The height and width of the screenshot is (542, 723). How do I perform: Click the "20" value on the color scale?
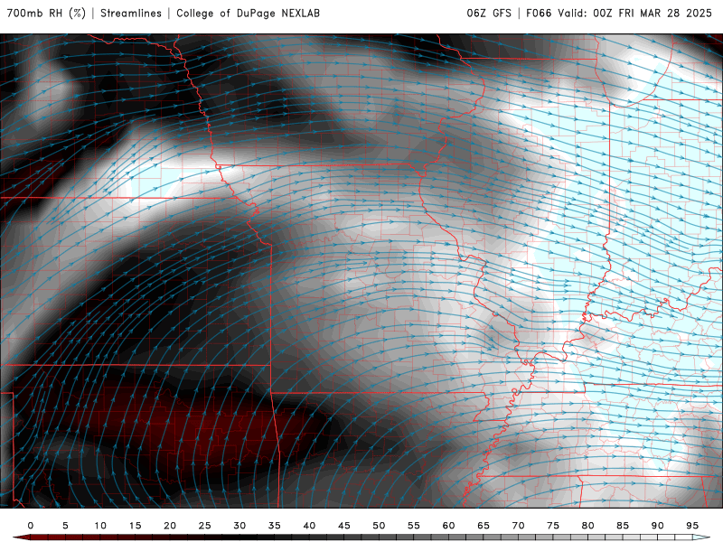170,526
